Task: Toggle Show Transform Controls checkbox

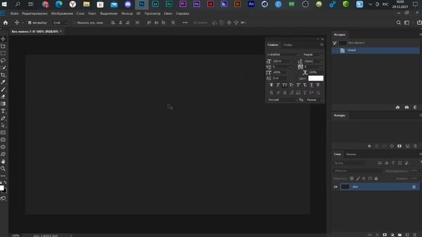Action: click(x=75, y=23)
